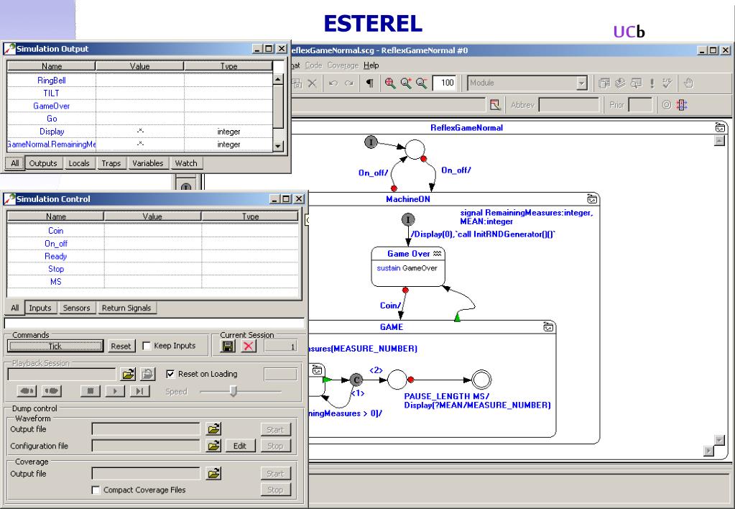Click the circular target icon beside Prior

[x=666, y=105]
